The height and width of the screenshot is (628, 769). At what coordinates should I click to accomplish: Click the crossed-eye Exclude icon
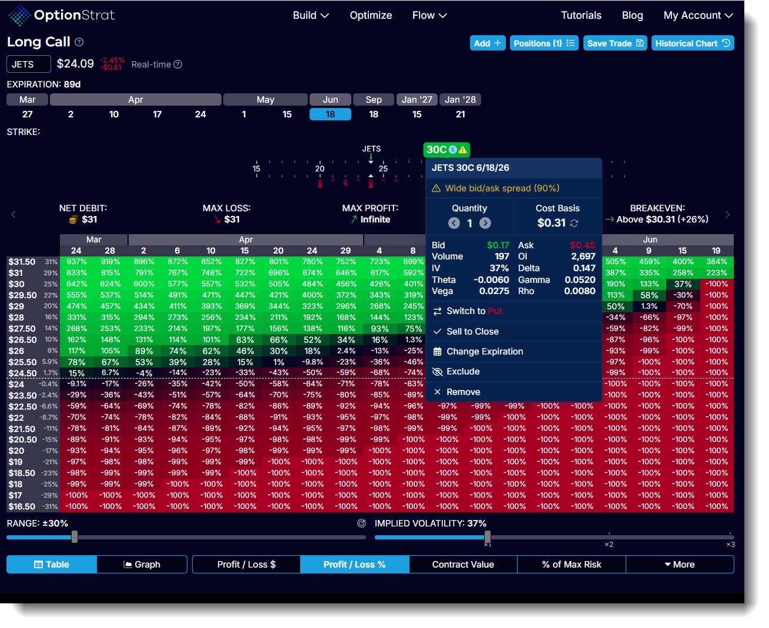click(x=437, y=372)
